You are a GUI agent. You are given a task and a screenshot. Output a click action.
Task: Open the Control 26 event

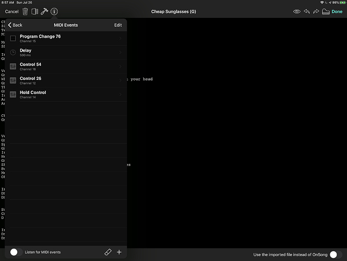pos(66,80)
